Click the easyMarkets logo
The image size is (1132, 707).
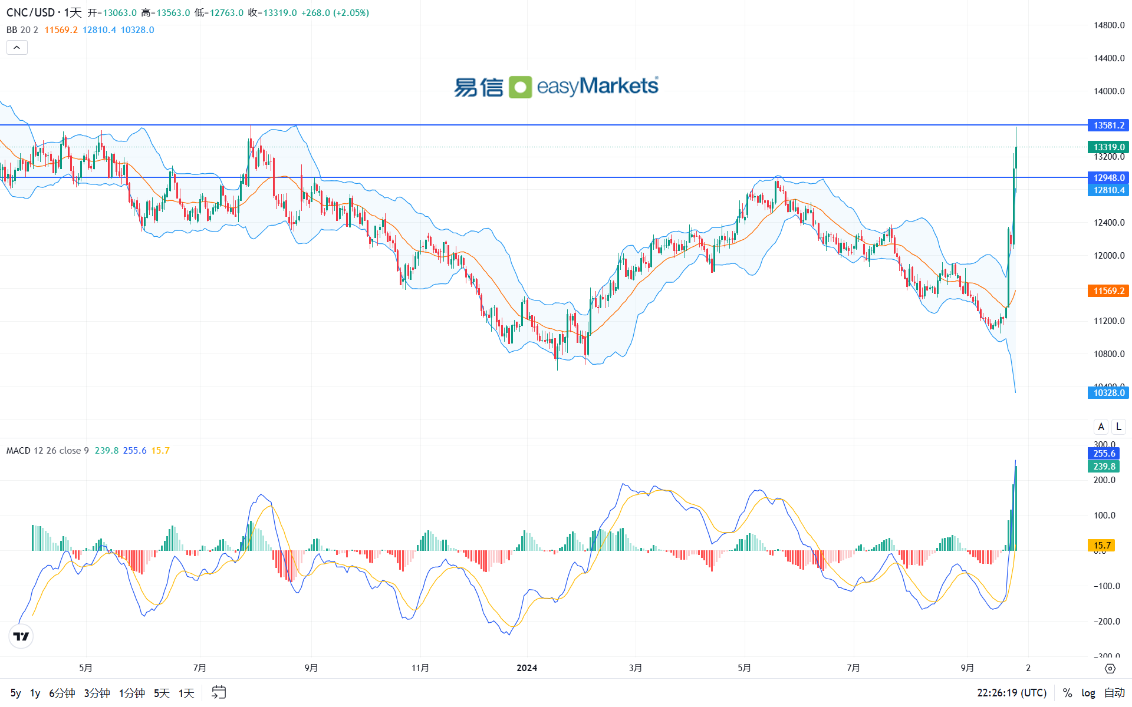pos(556,87)
